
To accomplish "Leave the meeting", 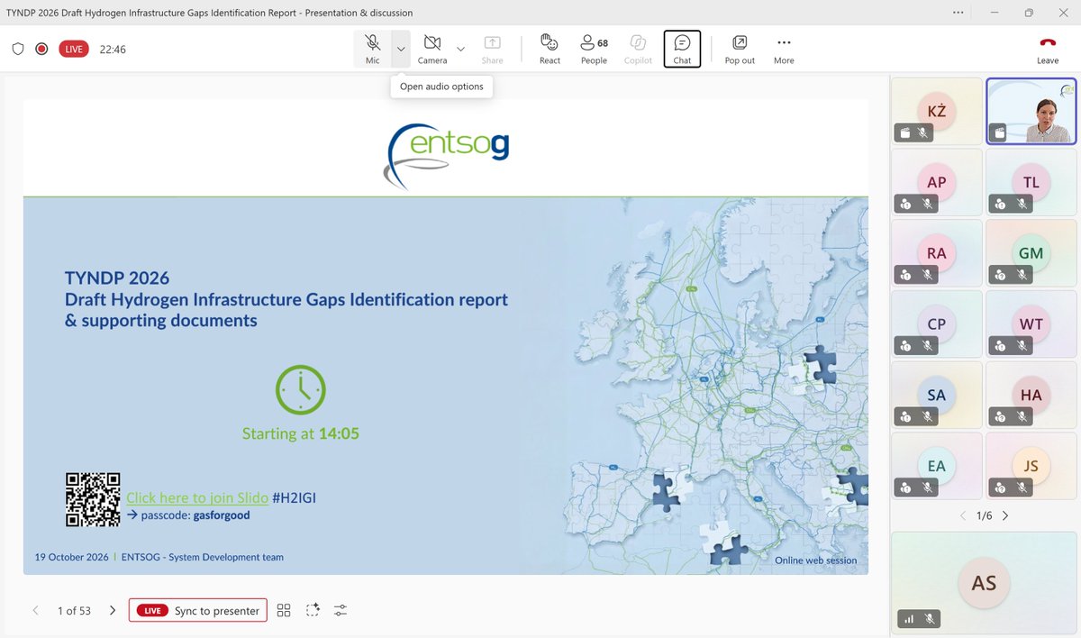I will click(x=1048, y=49).
